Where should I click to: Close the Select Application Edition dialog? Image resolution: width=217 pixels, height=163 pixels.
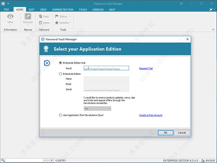[x=187, y=39]
